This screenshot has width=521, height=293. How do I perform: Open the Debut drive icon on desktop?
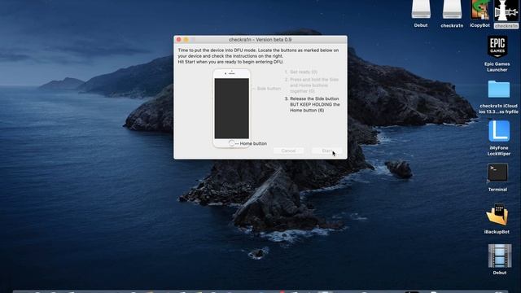pyautogui.click(x=421, y=10)
